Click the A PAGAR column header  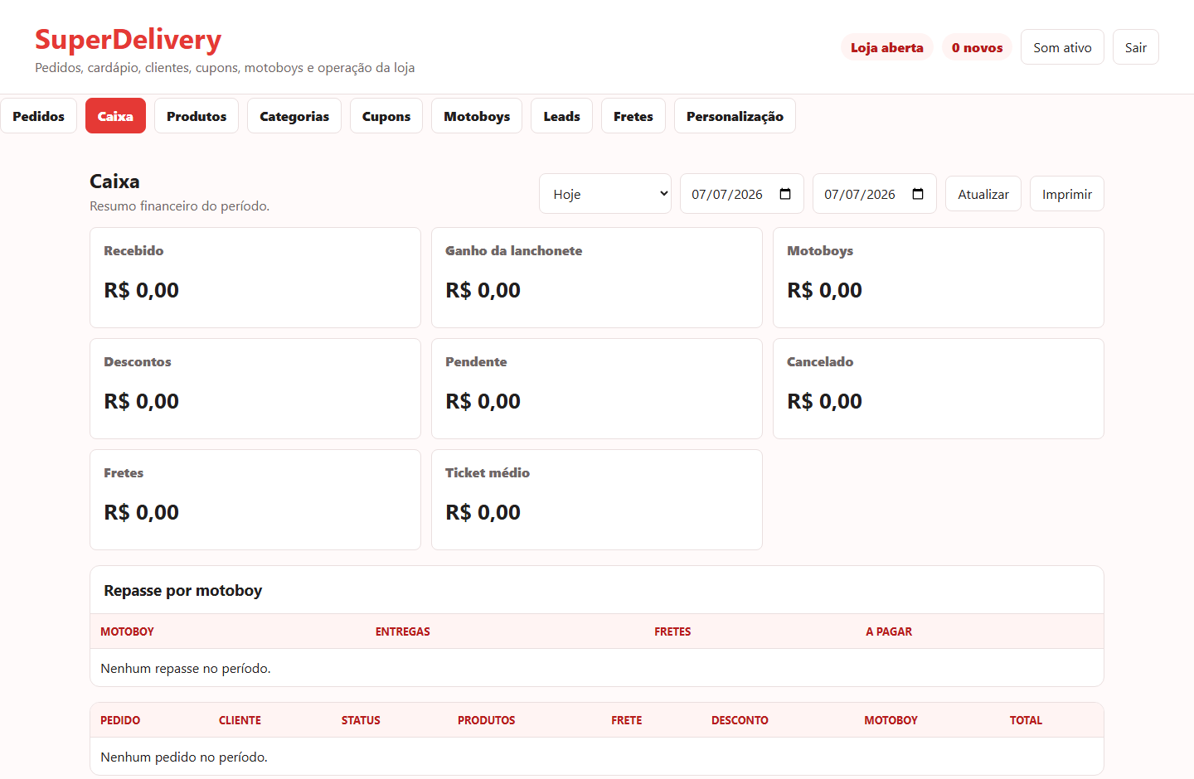(889, 631)
